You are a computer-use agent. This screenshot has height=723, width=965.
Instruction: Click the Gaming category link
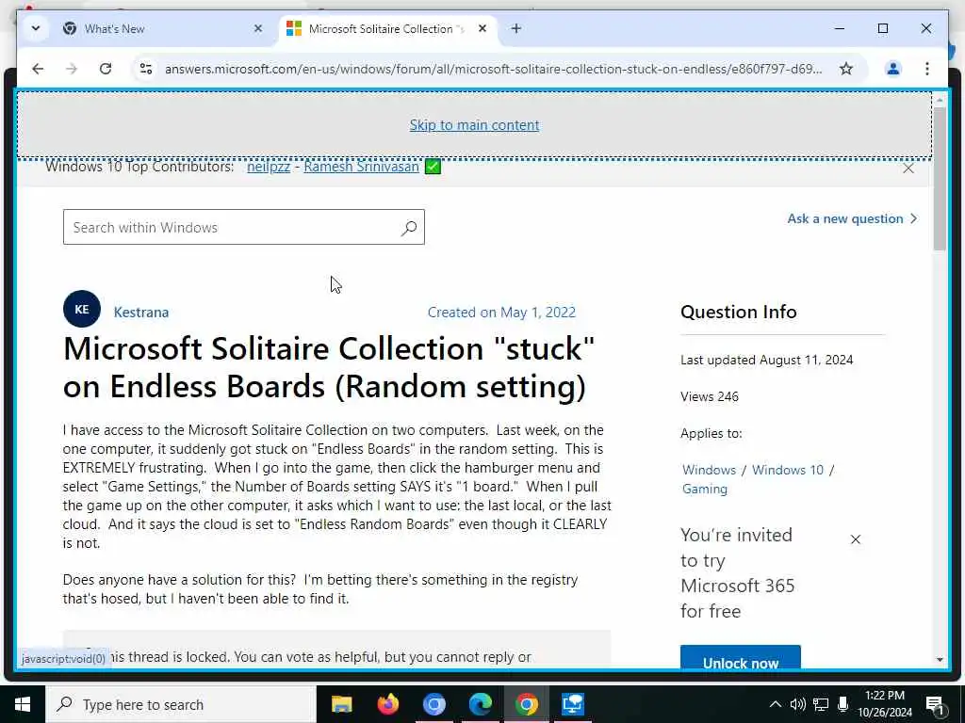point(705,489)
